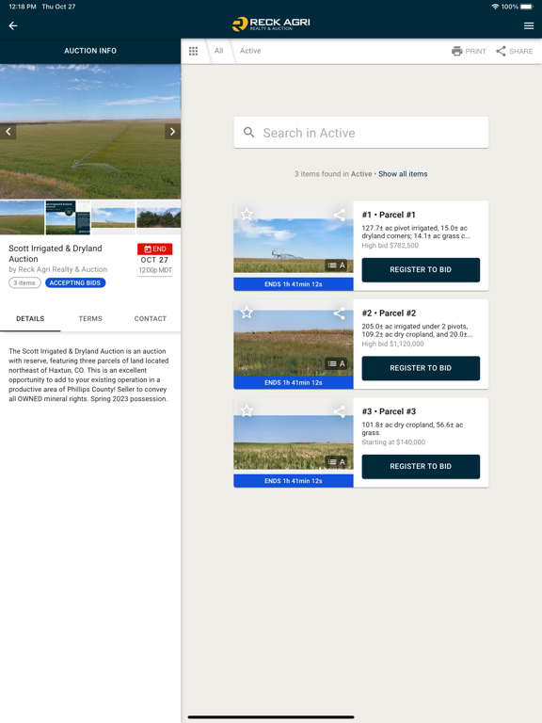This screenshot has height=723, width=542.
Task: Open Parcel #3 details list badge
Action: pos(336,462)
